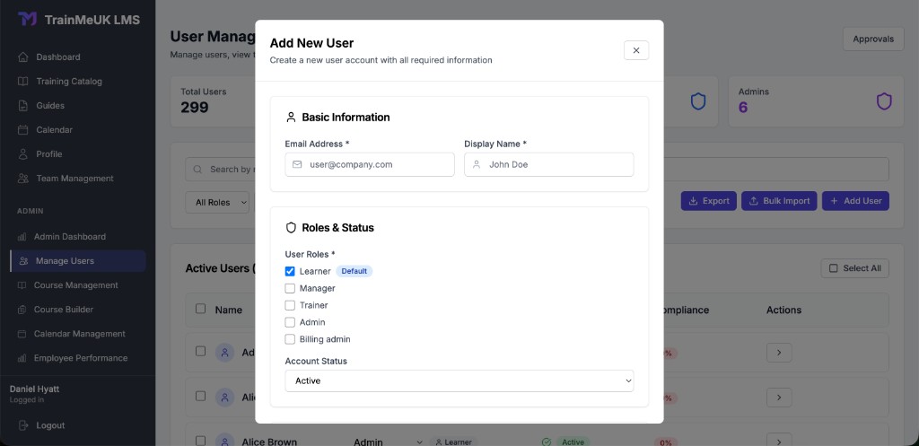Click the Logout door icon
Screen dimensions: 919x446
tap(22, 425)
